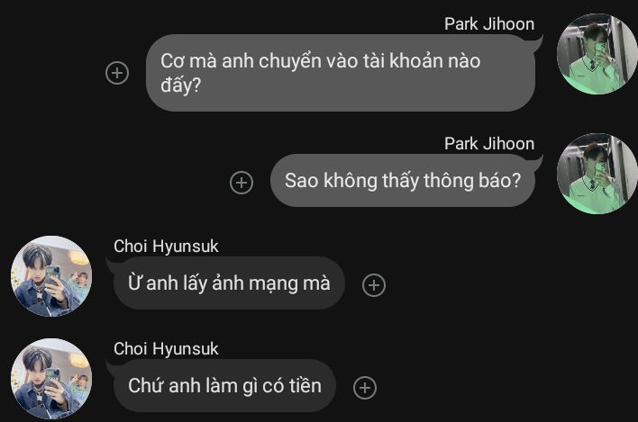
Task: Select the 'Chứ anh làm gì có tiền' message bubble
Action: coord(224,385)
